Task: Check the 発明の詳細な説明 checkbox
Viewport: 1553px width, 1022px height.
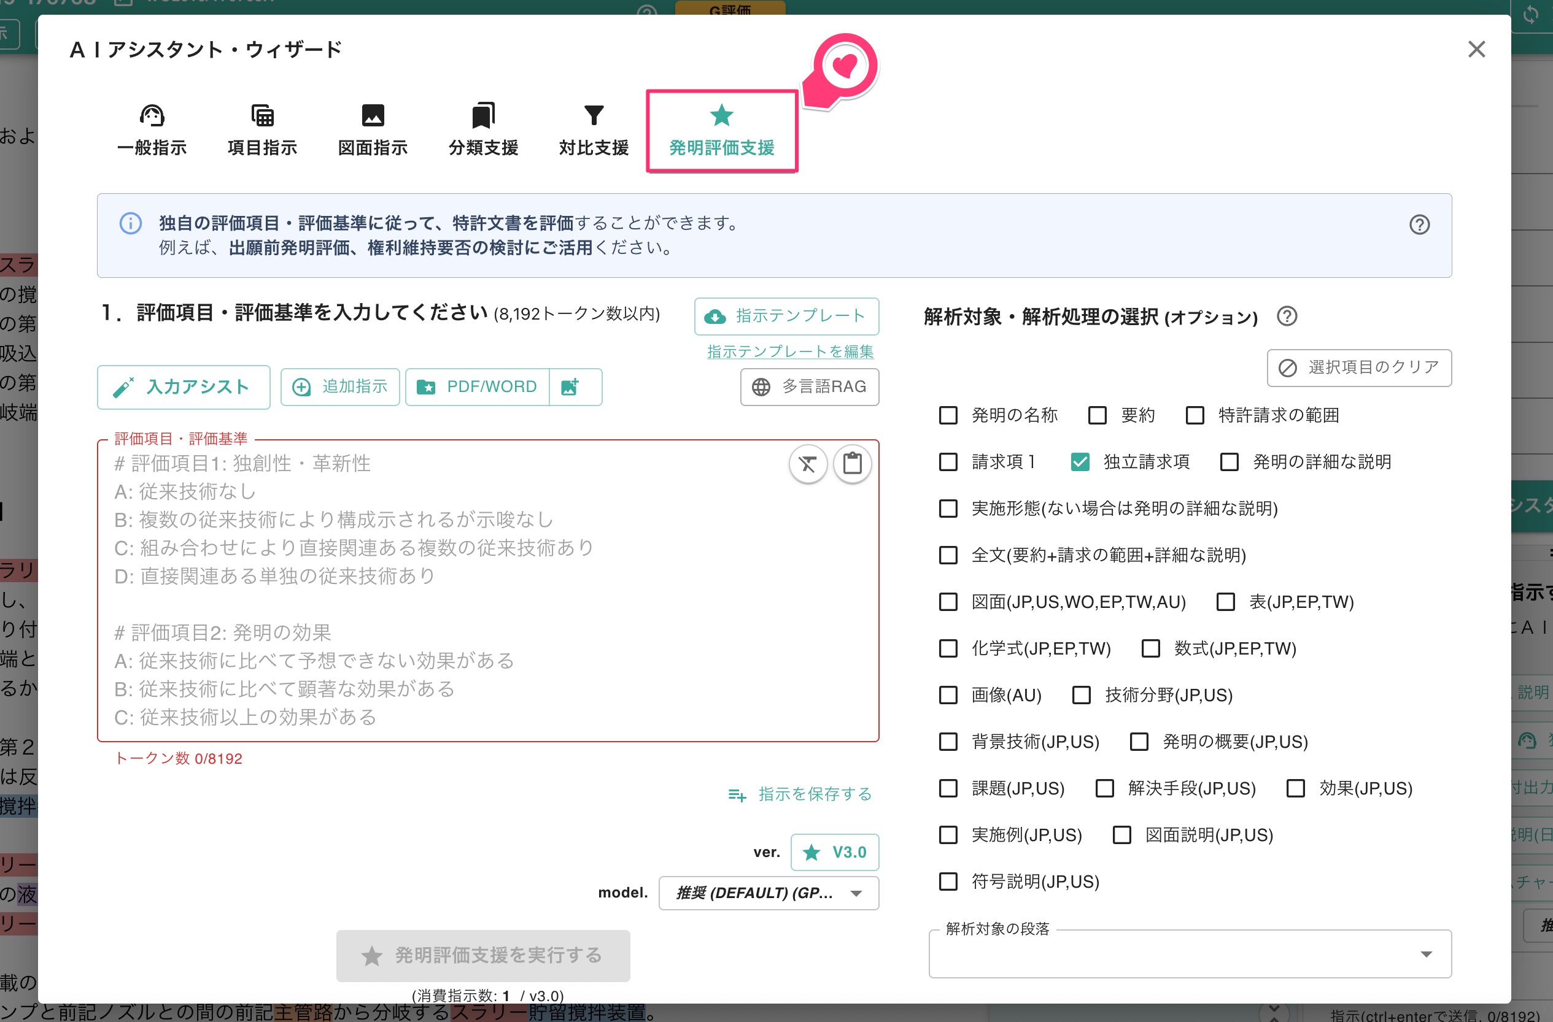Action: (1230, 463)
